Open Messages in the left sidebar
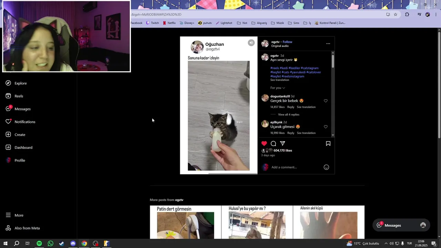Viewport: 441px width, 248px height. pyautogui.click(x=18, y=109)
